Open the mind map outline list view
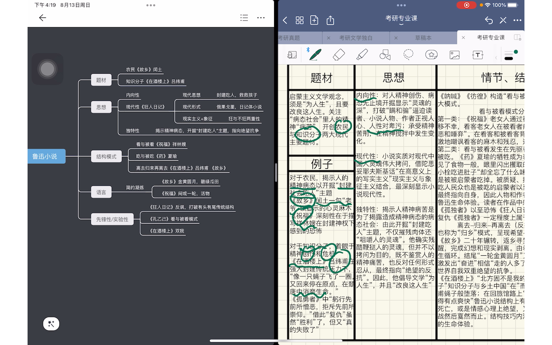 (x=244, y=18)
